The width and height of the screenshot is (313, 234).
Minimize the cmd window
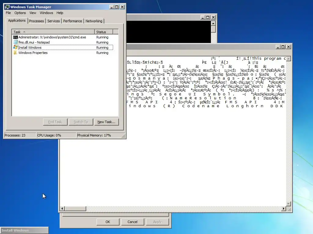(203, 17)
